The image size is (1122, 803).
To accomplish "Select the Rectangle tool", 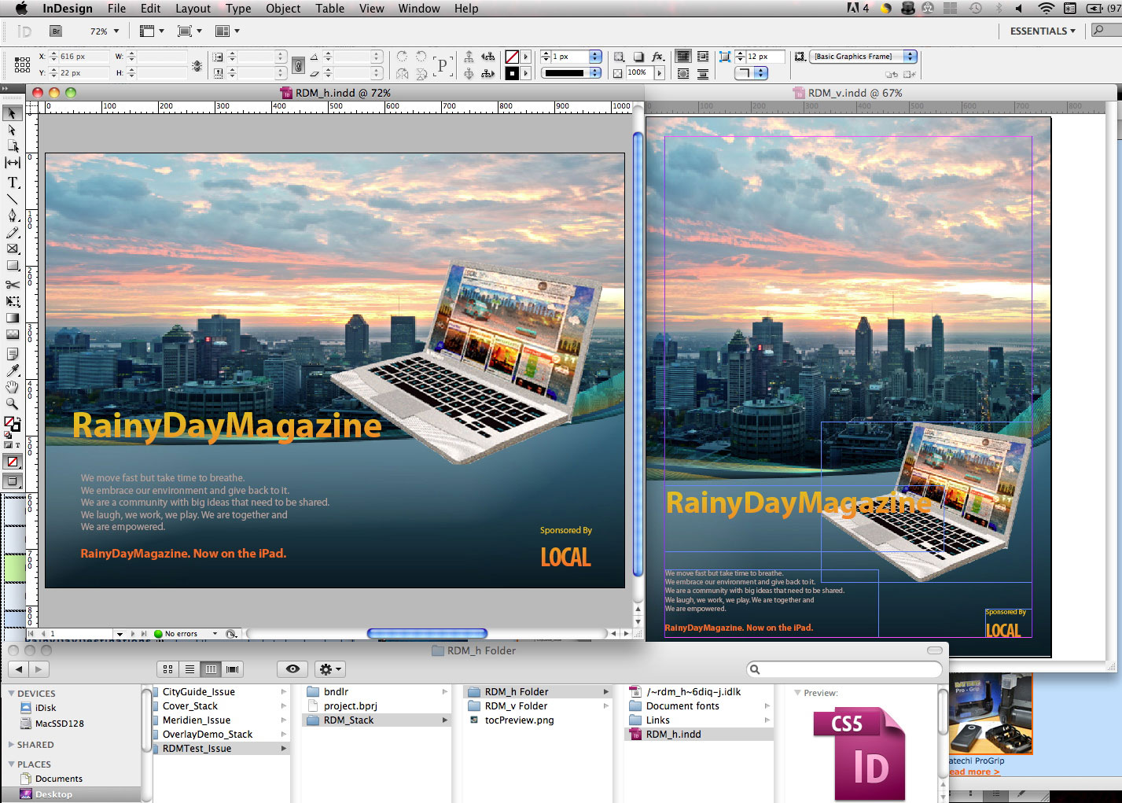I will pos(12,266).
